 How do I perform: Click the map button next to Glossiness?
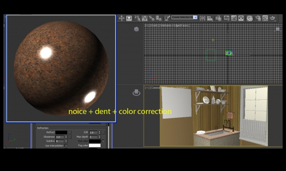click(x=70, y=137)
